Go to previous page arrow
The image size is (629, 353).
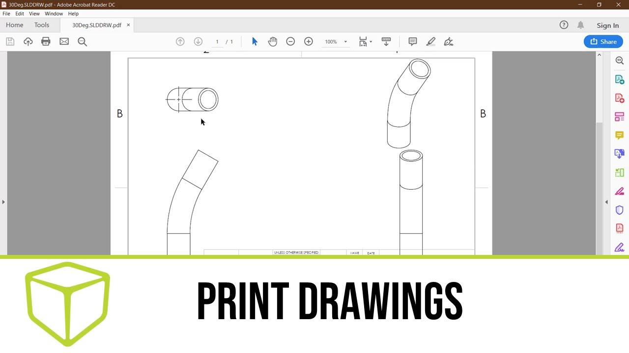[180, 42]
